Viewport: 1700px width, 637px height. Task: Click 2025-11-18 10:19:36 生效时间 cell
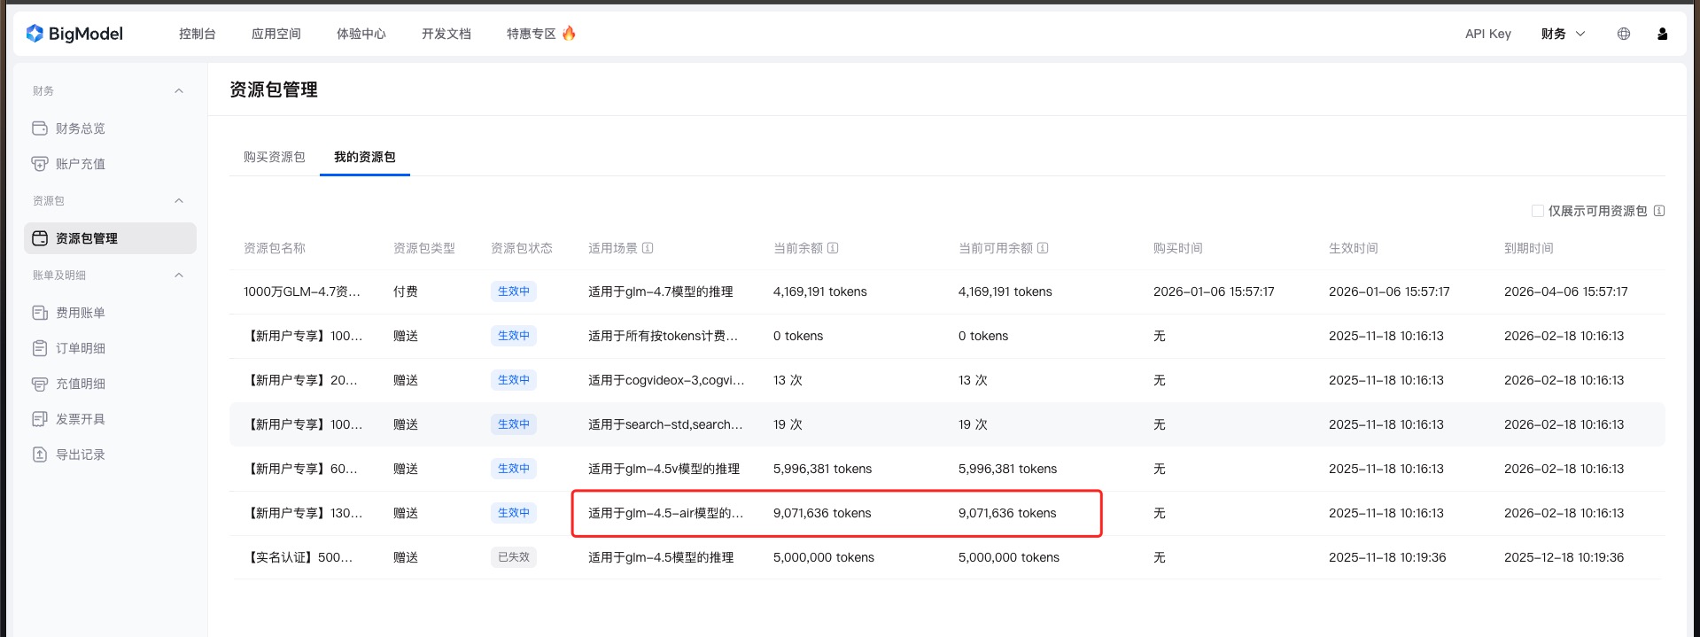(x=1387, y=557)
